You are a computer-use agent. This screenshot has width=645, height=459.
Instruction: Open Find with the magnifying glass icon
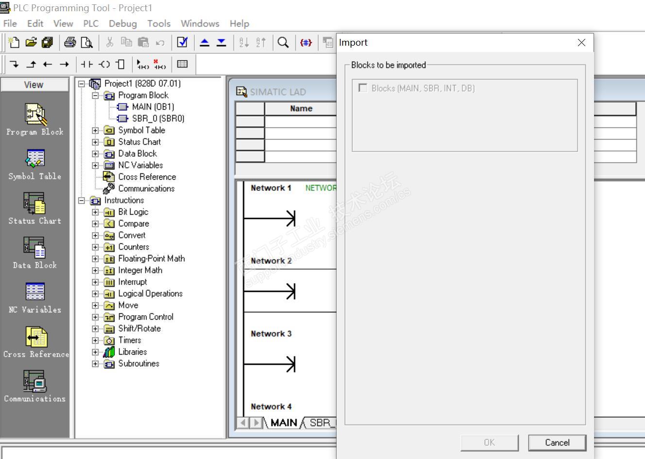[283, 43]
